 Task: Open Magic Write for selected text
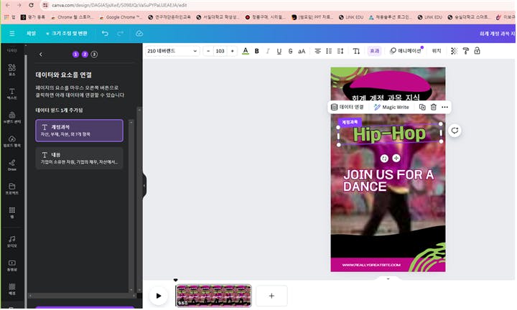pyautogui.click(x=391, y=107)
